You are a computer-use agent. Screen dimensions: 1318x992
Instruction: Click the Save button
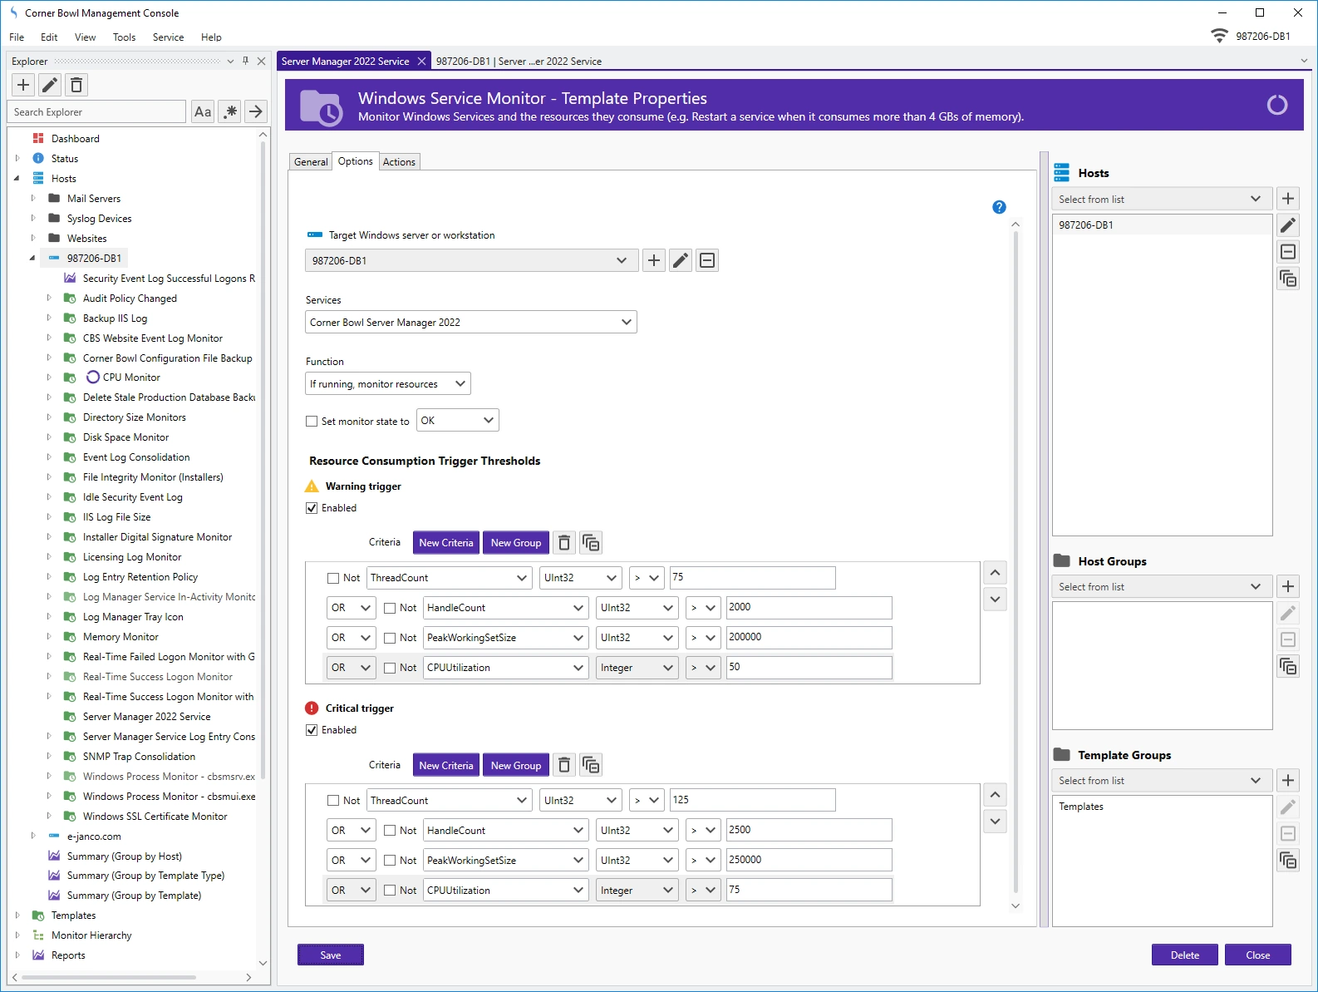[x=331, y=955]
